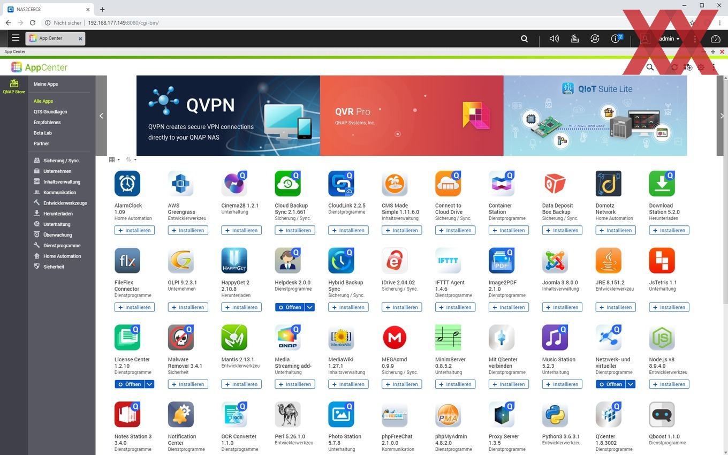Image resolution: width=728 pixels, height=455 pixels.
Task: Click the Python3 app icon
Action: pyautogui.click(x=555, y=415)
